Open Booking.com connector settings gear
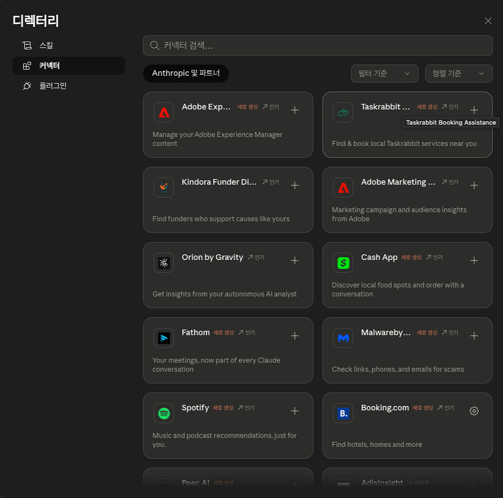The image size is (503, 498). click(x=474, y=411)
